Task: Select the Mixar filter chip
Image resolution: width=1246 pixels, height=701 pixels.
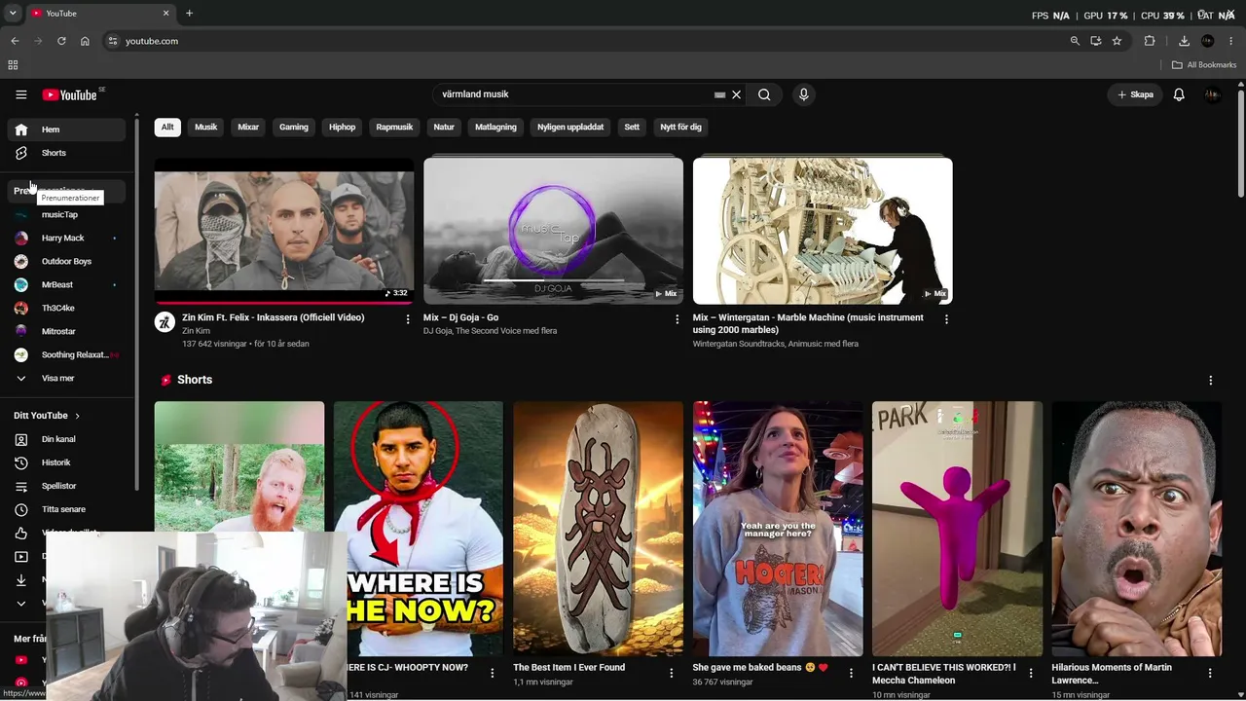Action: 248,127
